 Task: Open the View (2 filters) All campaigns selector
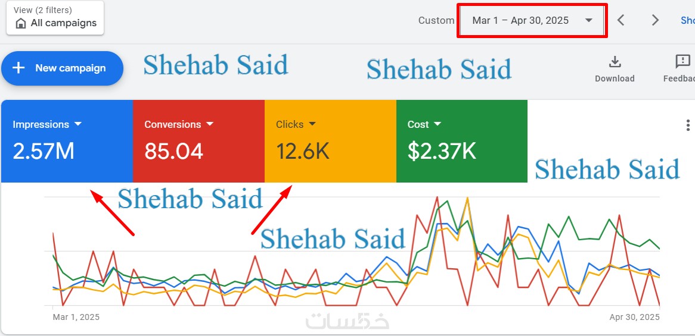pyautogui.click(x=55, y=17)
